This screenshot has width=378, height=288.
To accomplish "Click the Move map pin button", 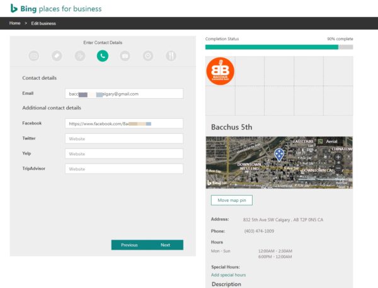I will [x=232, y=200].
